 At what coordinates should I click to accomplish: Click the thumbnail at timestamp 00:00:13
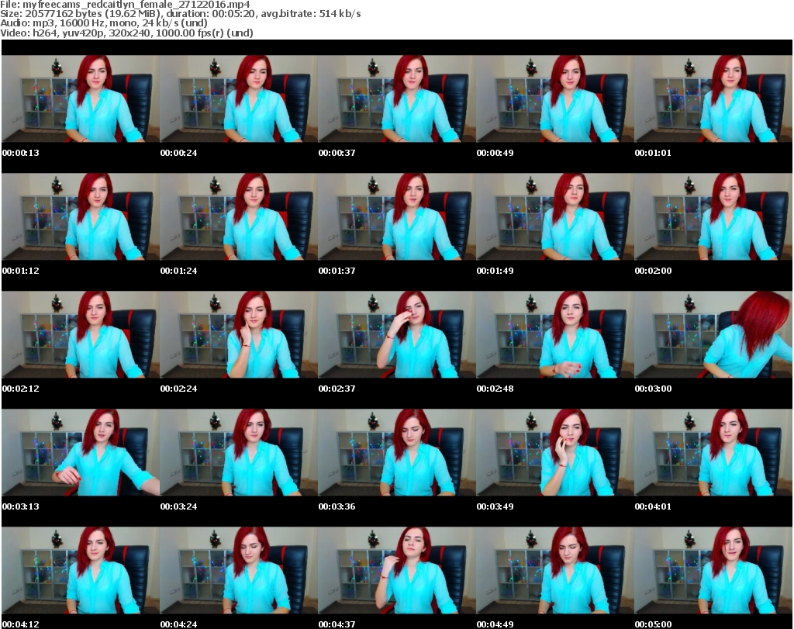pyautogui.click(x=80, y=98)
